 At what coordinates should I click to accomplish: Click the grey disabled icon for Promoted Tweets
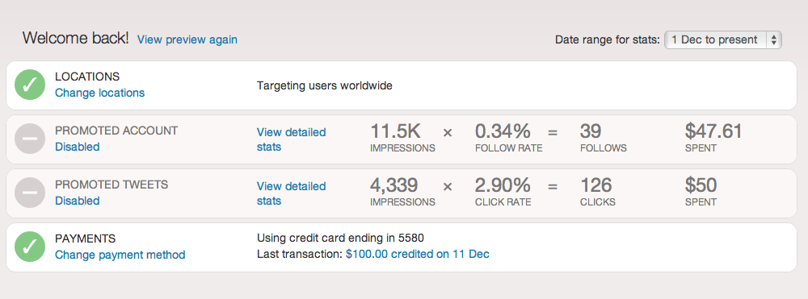(x=30, y=193)
